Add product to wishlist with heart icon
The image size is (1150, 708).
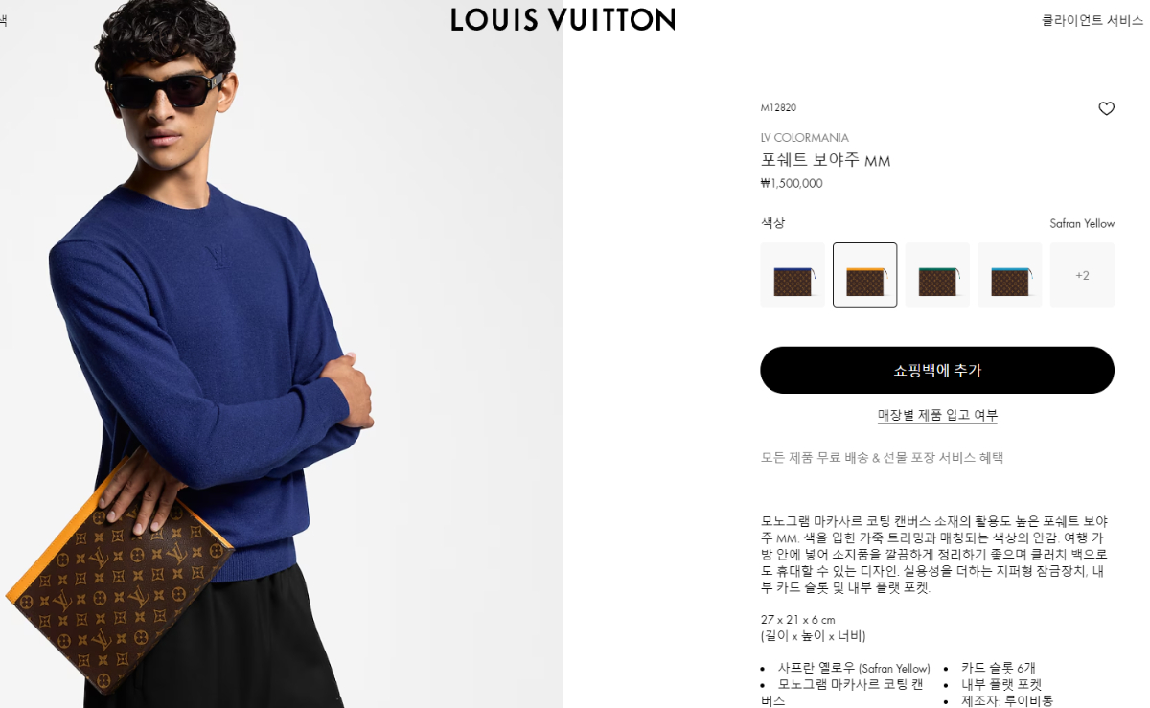click(1106, 108)
